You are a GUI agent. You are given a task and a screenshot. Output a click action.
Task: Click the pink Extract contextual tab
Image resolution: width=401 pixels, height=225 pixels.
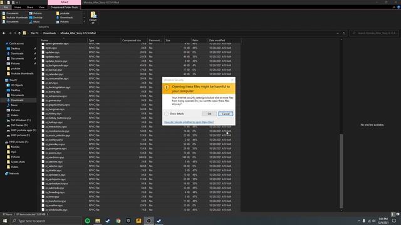coord(64,2)
